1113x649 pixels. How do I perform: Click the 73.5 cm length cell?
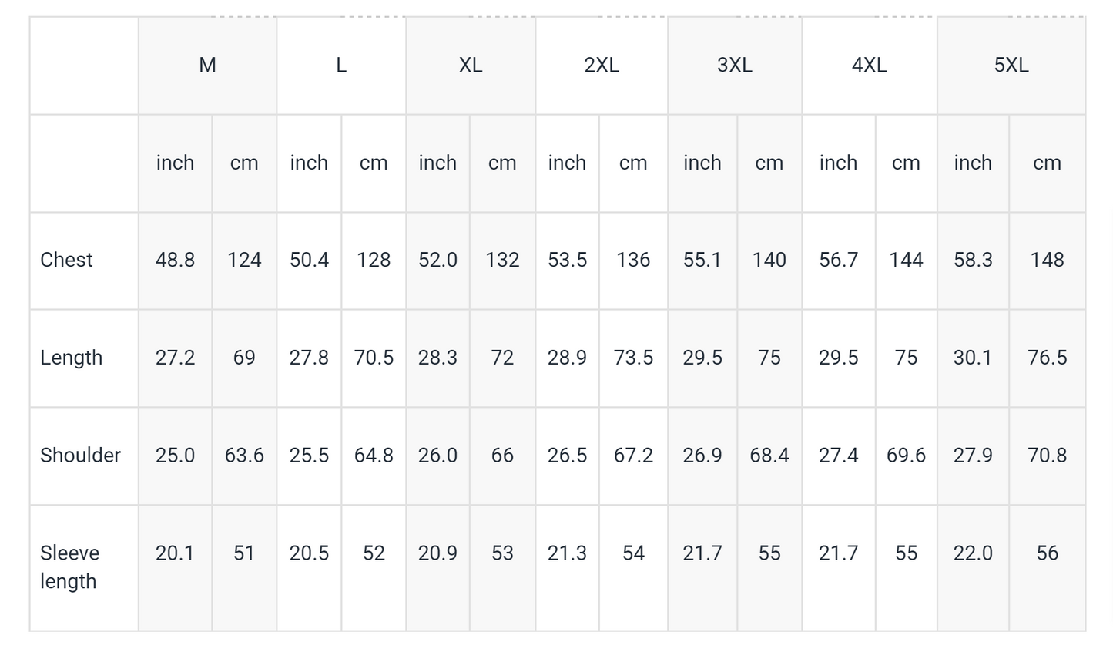[633, 358]
